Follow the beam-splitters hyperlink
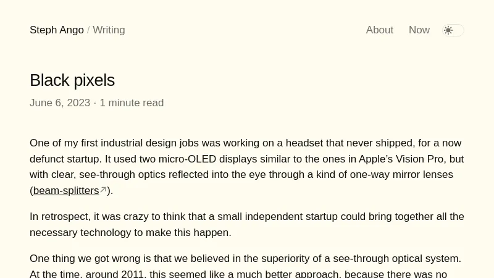This screenshot has width=494, height=278. tap(66, 190)
